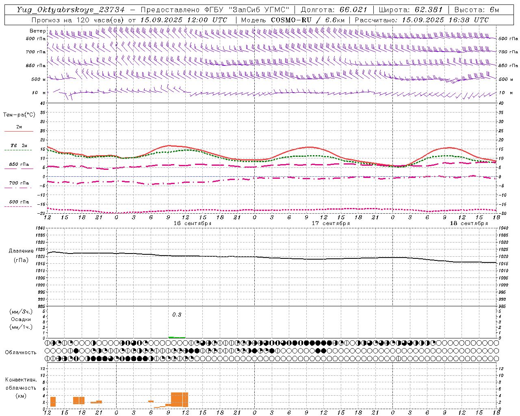Click the Облачность cloud cover label

tap(21, 352)
